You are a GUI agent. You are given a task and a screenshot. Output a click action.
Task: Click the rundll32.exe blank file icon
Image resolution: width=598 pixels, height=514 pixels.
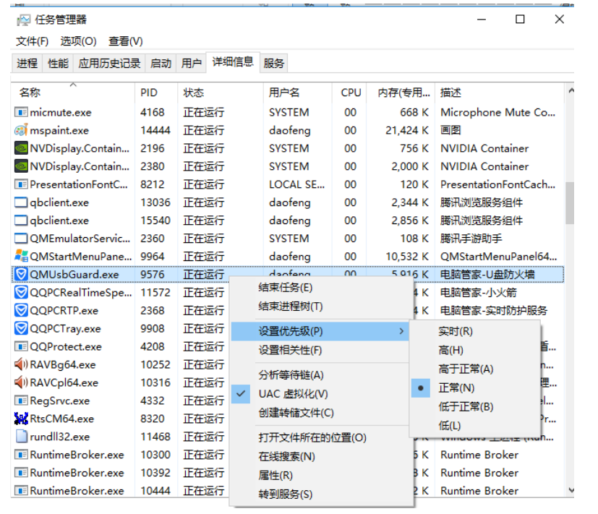[21, 436]
